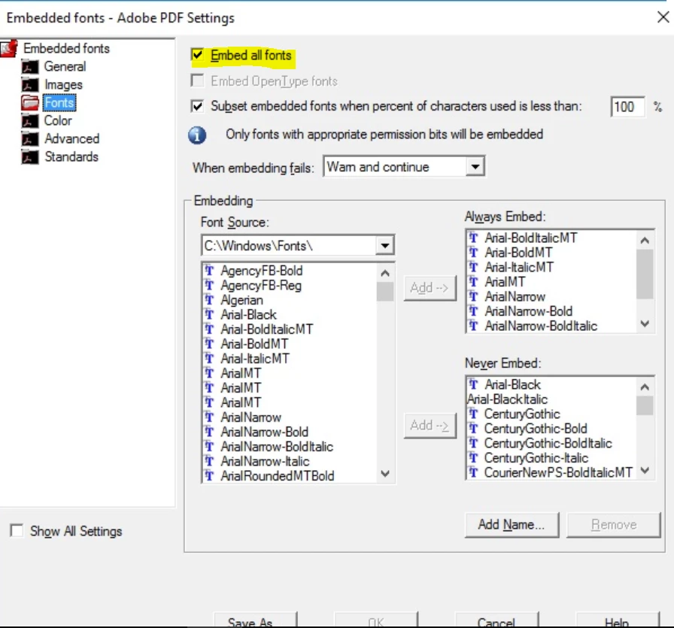Click Always Embed list scroll down arrow
674x628 pixels.
click(x=645, y=323)
